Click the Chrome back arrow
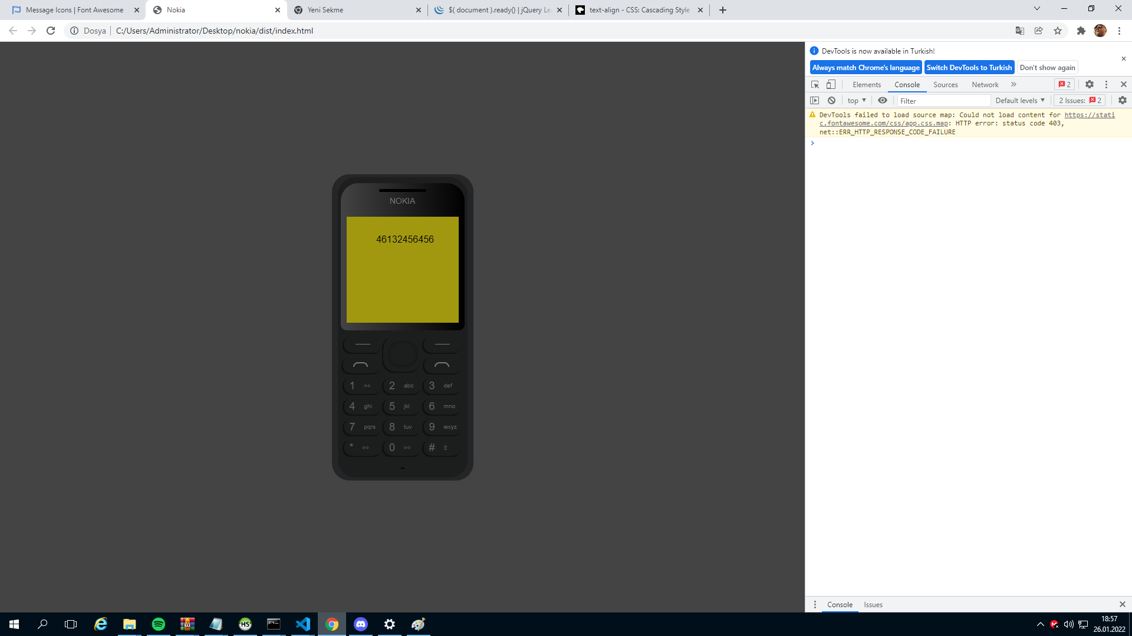Viewport: 1132px width, 636px height. point(13,31)
